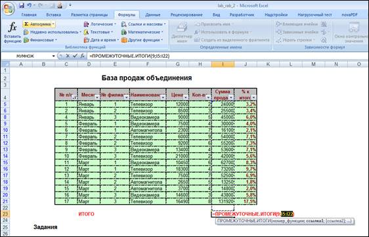Open Insert Function (fx) large button

pos(12,32)
